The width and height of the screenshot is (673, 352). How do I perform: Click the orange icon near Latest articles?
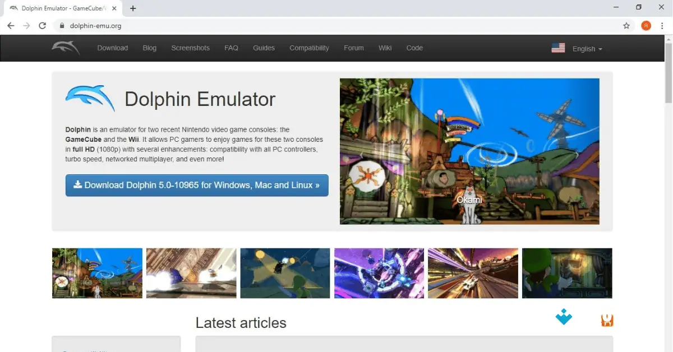pos(606,319)
